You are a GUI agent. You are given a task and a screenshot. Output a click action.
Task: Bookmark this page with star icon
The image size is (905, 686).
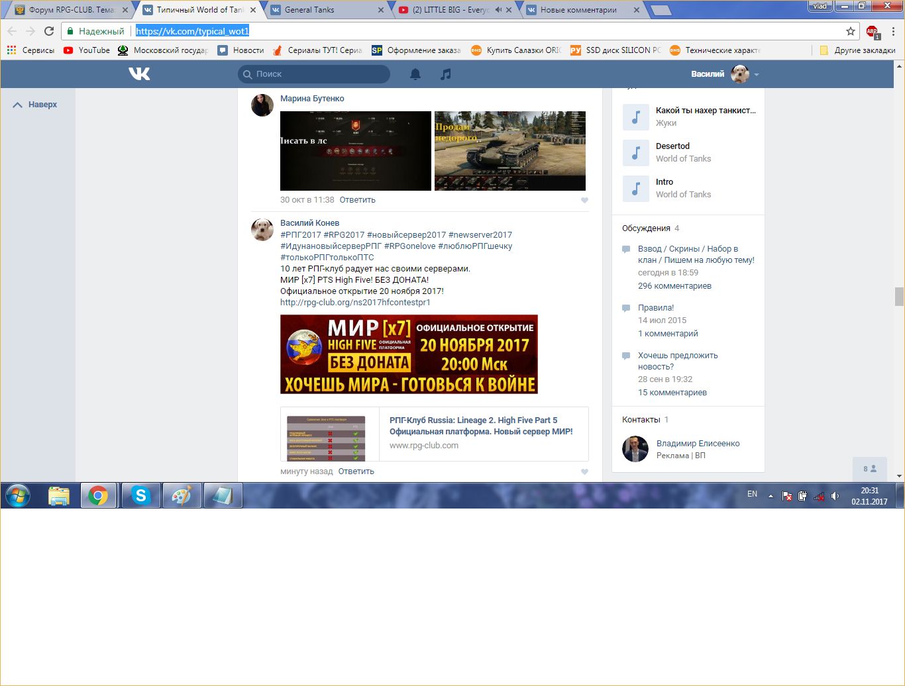click(851, 31)
